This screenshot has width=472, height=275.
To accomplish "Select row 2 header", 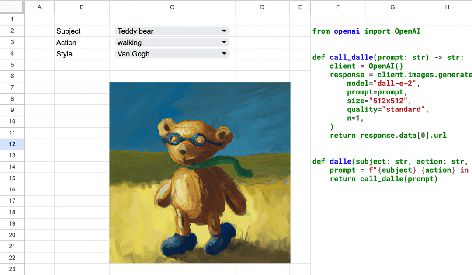I will [12, 31].
